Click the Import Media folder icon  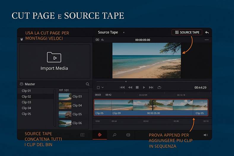point(54,57)
